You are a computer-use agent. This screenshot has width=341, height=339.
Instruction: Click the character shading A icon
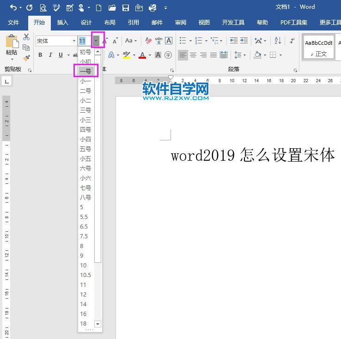pyautogui.click(x=158, y=55)
